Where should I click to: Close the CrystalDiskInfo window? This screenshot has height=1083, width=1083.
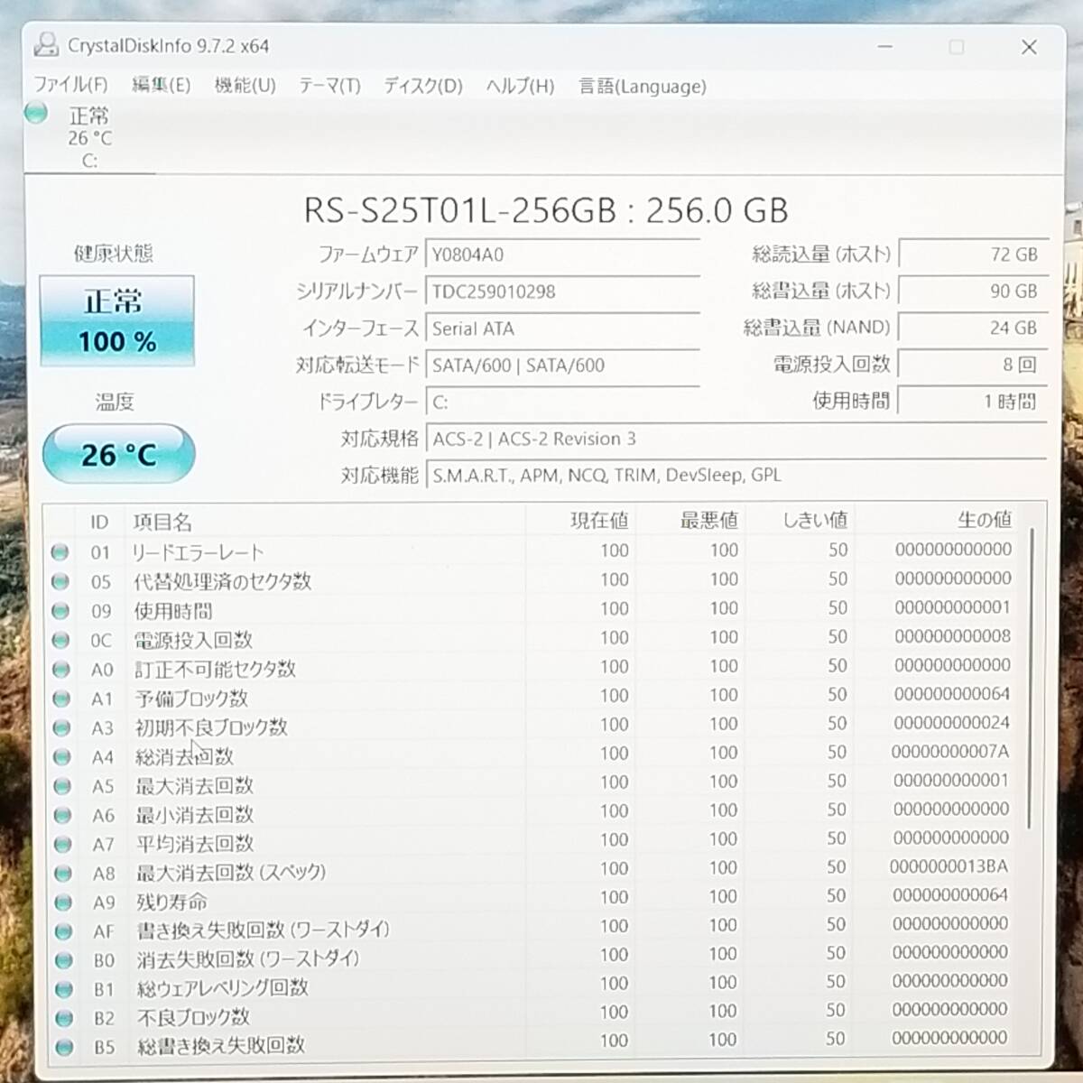(1029, 46)
